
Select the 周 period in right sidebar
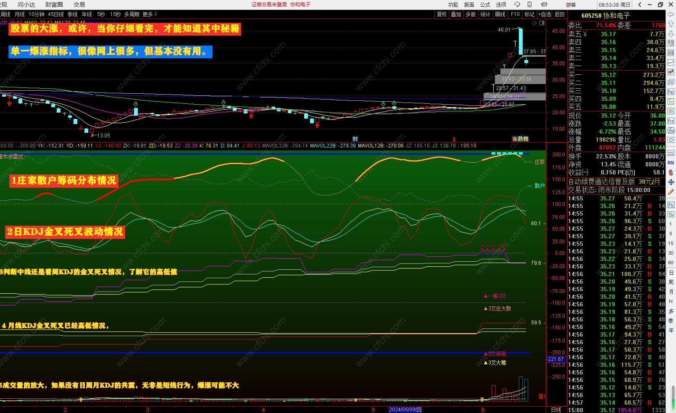(671, 282)
